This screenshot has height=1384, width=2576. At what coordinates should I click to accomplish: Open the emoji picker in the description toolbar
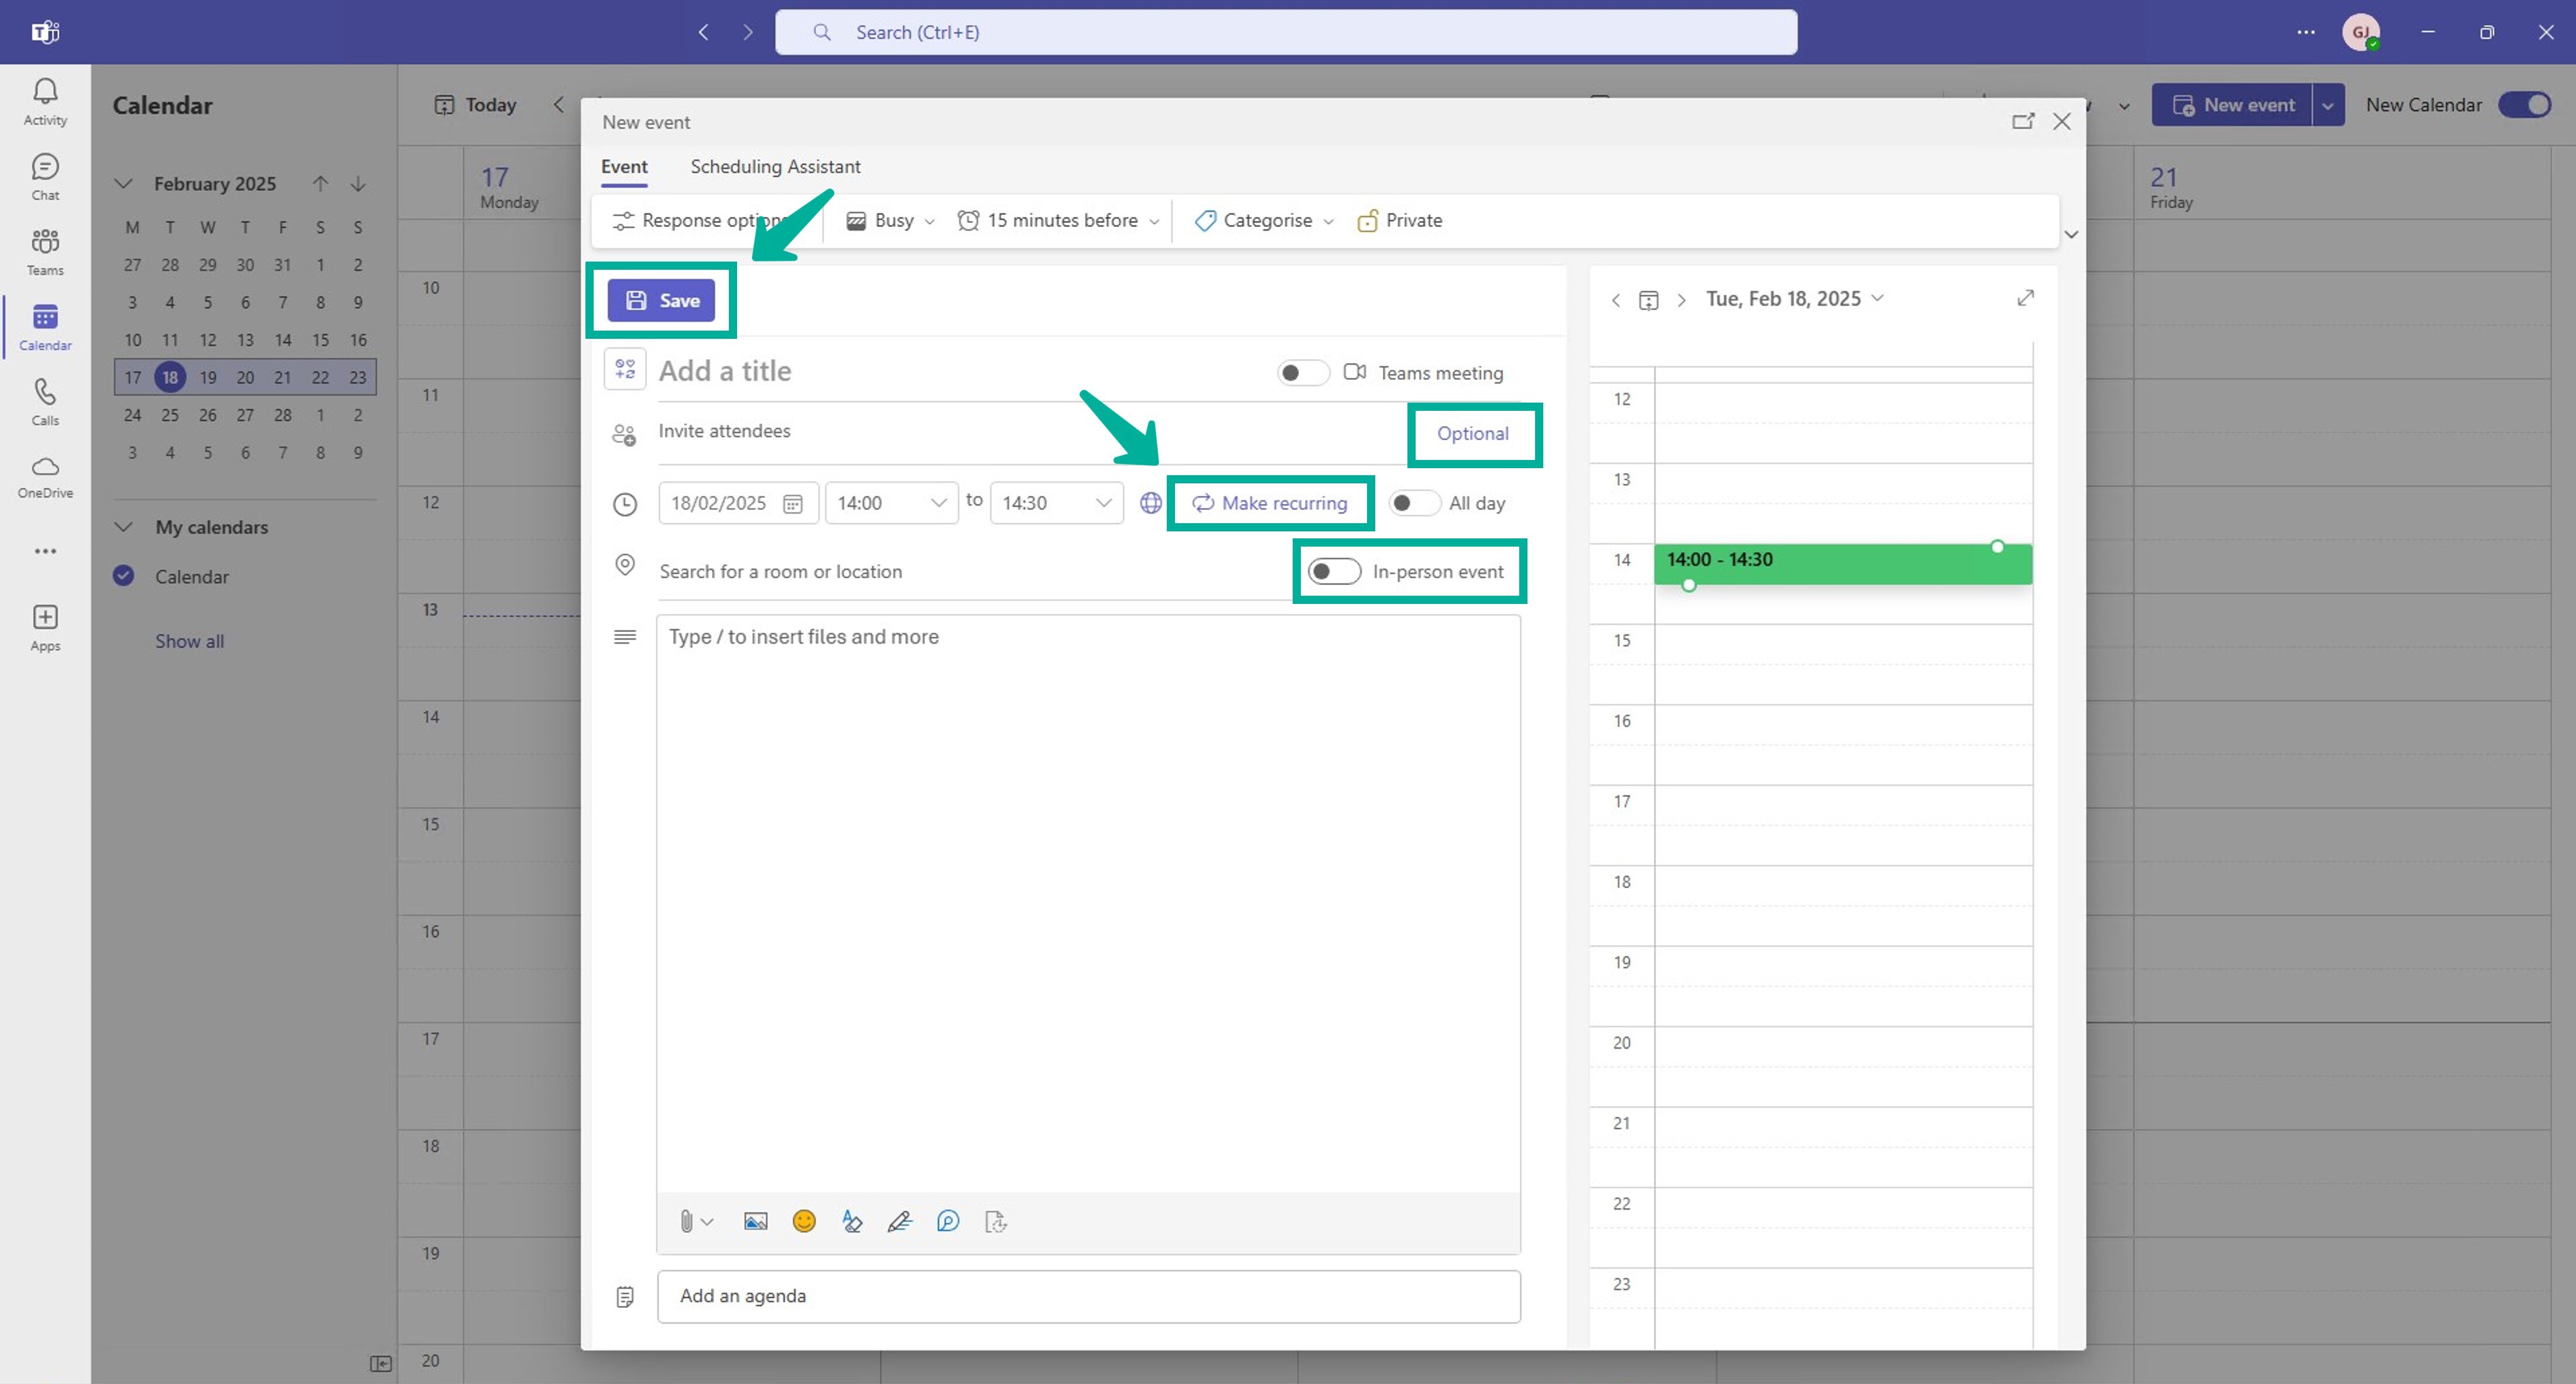(x=803, y=1220)
